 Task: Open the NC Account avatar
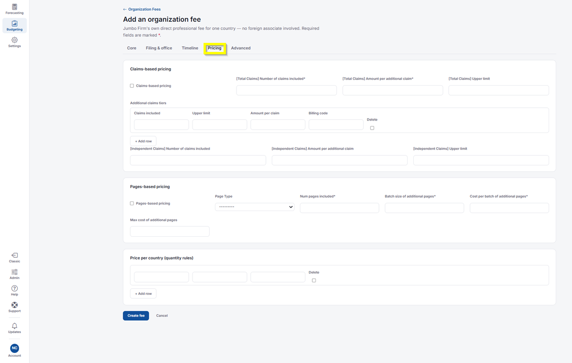coord(14,348)
